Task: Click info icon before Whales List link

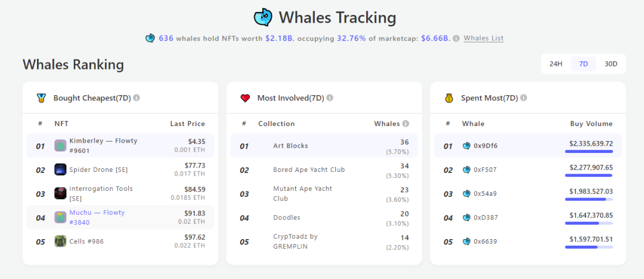Action: coord(456,38)
